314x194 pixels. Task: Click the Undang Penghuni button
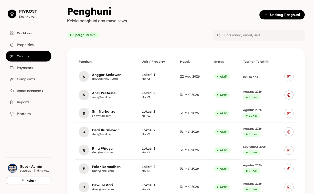pos(282,15)
